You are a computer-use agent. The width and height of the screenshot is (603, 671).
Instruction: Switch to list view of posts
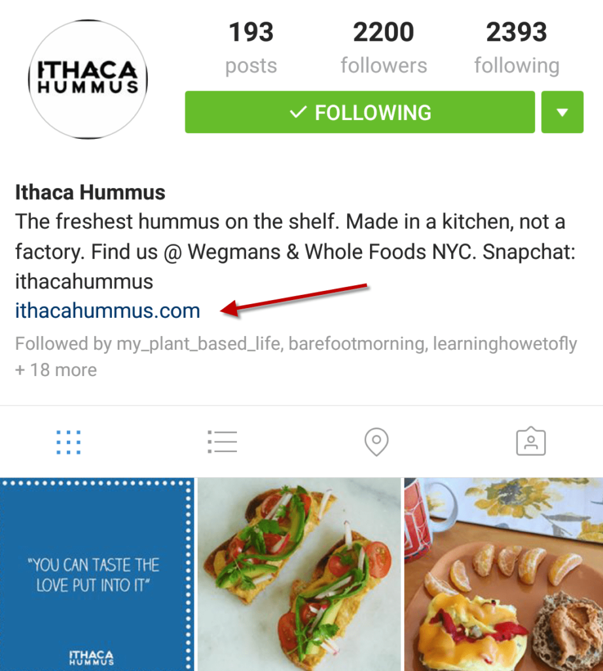click(x=223, y=442)
